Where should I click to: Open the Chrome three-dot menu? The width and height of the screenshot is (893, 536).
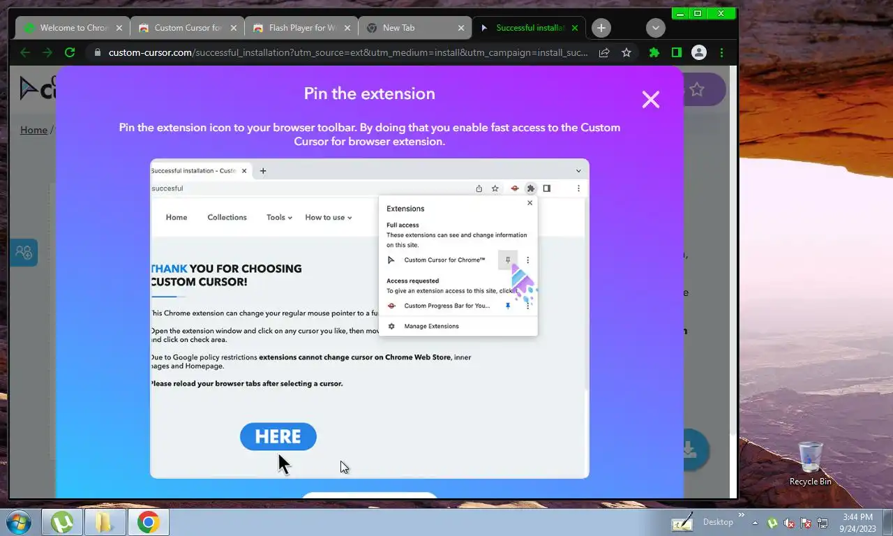[x=721, y=52]
